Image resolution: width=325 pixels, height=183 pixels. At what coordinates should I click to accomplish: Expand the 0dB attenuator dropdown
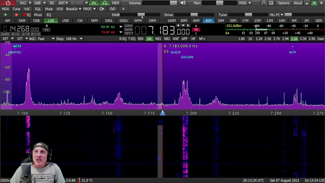click(x=44, y=3)
